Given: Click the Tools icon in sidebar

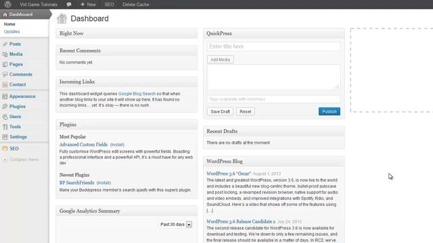Looking at the screenshot, I should [x=5, y=127].
